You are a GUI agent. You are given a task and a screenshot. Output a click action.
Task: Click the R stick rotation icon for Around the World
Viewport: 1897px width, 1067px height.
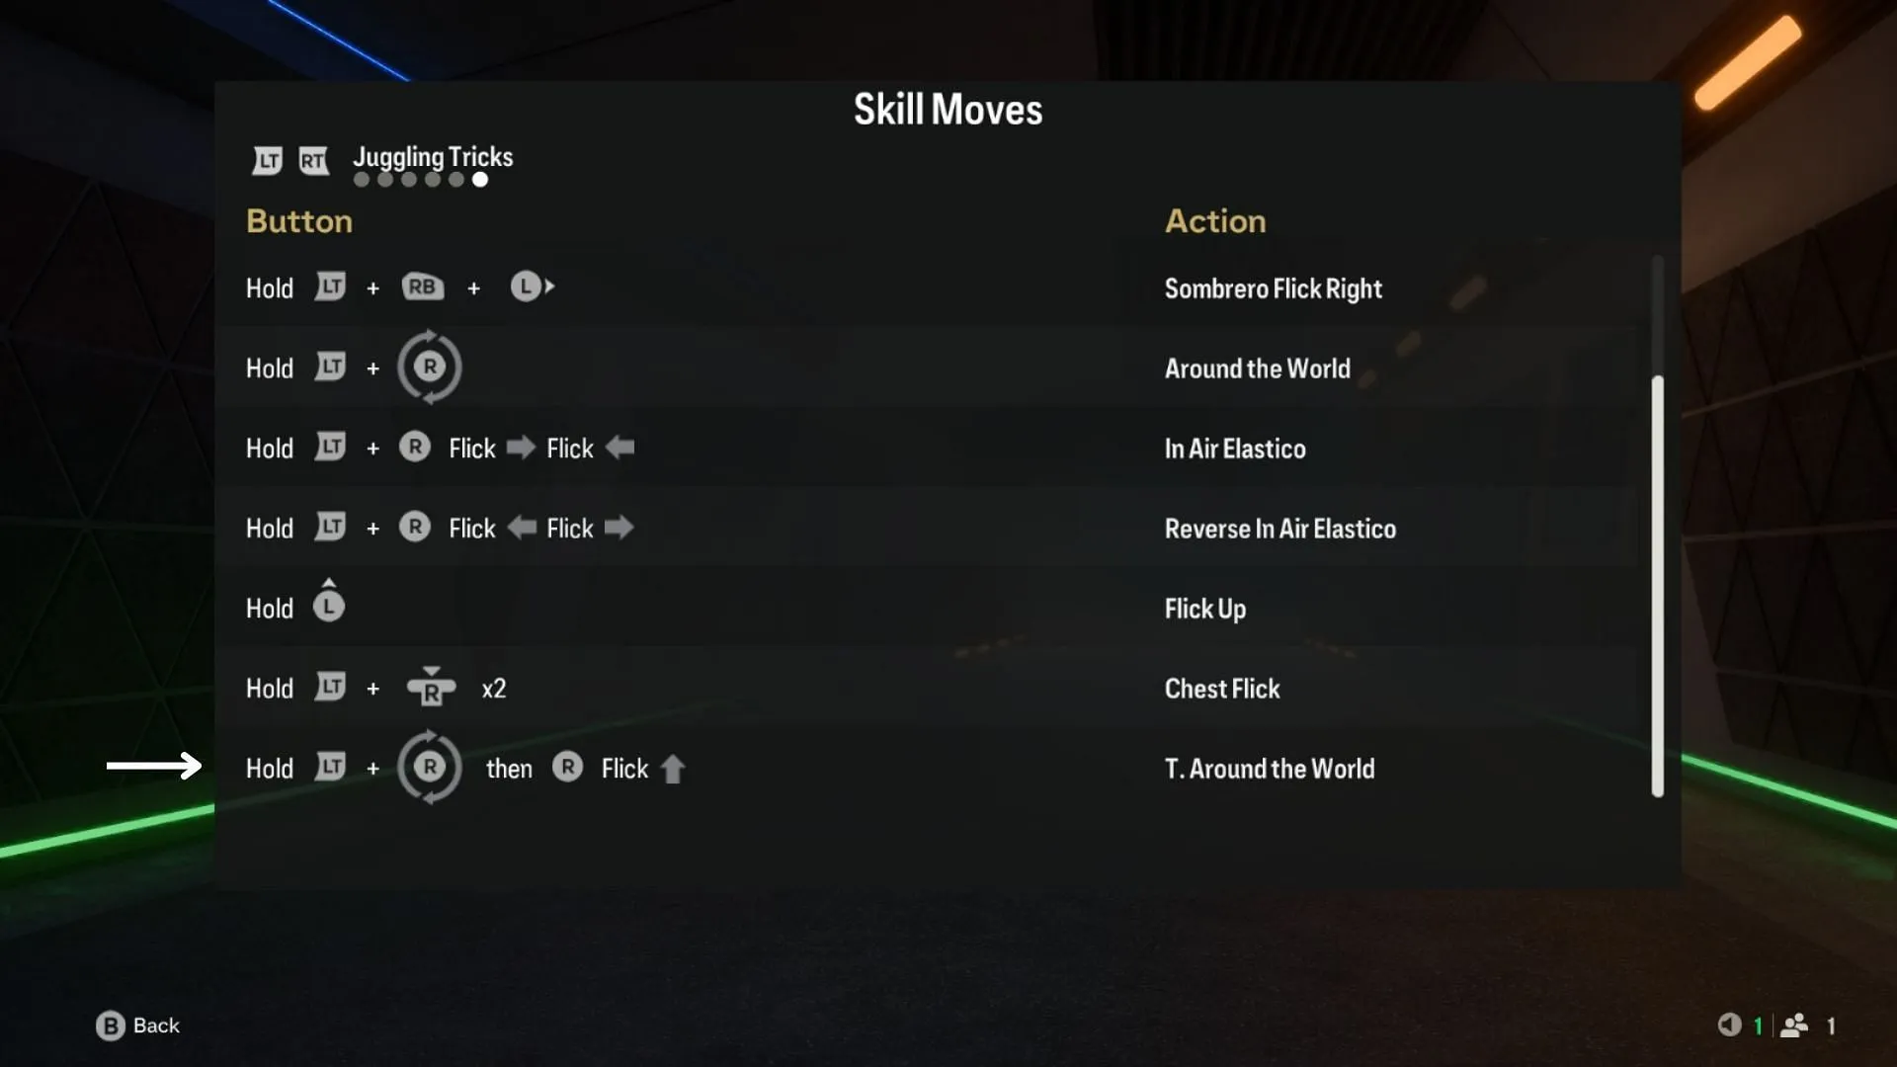pos(429,368)
